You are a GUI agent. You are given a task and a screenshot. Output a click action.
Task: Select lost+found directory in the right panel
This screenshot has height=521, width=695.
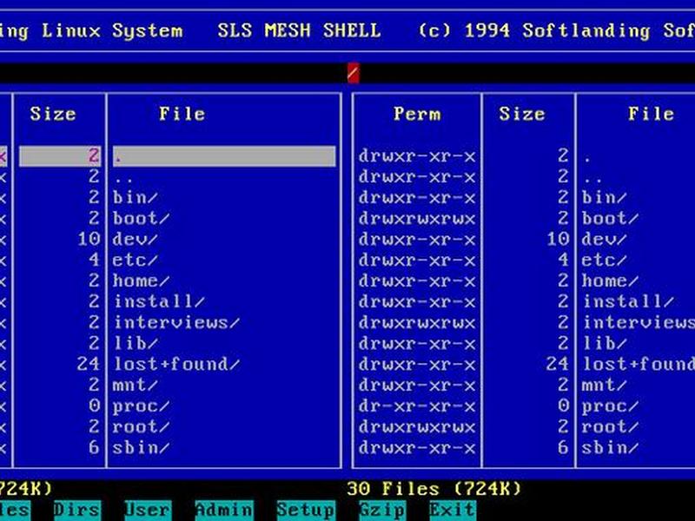click(x=639, y=364)
